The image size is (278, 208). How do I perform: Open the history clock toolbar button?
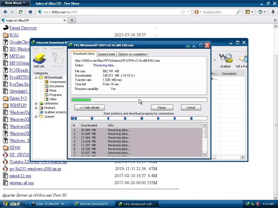[x=262, y=12]
